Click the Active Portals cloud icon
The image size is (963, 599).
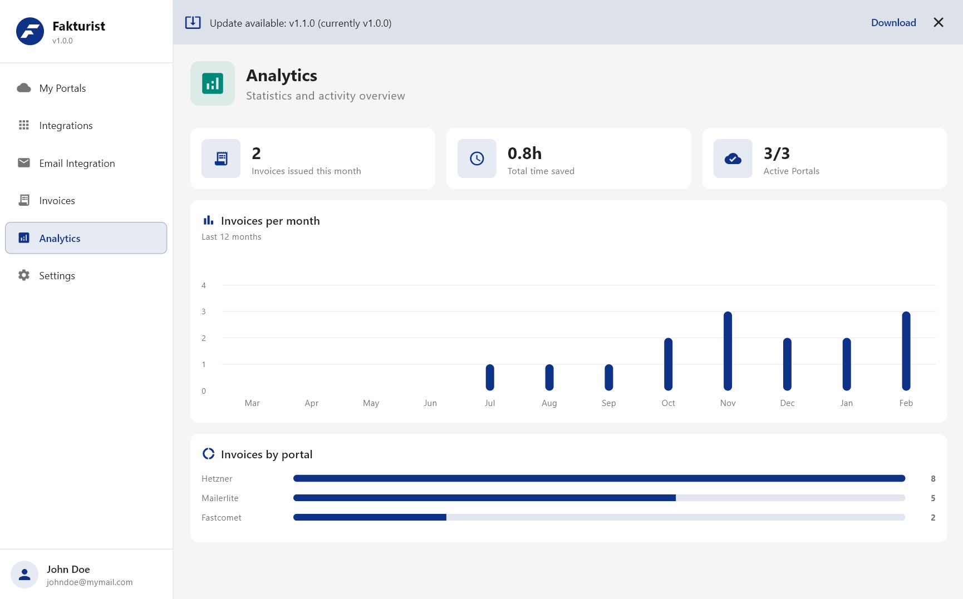[733, 159]
